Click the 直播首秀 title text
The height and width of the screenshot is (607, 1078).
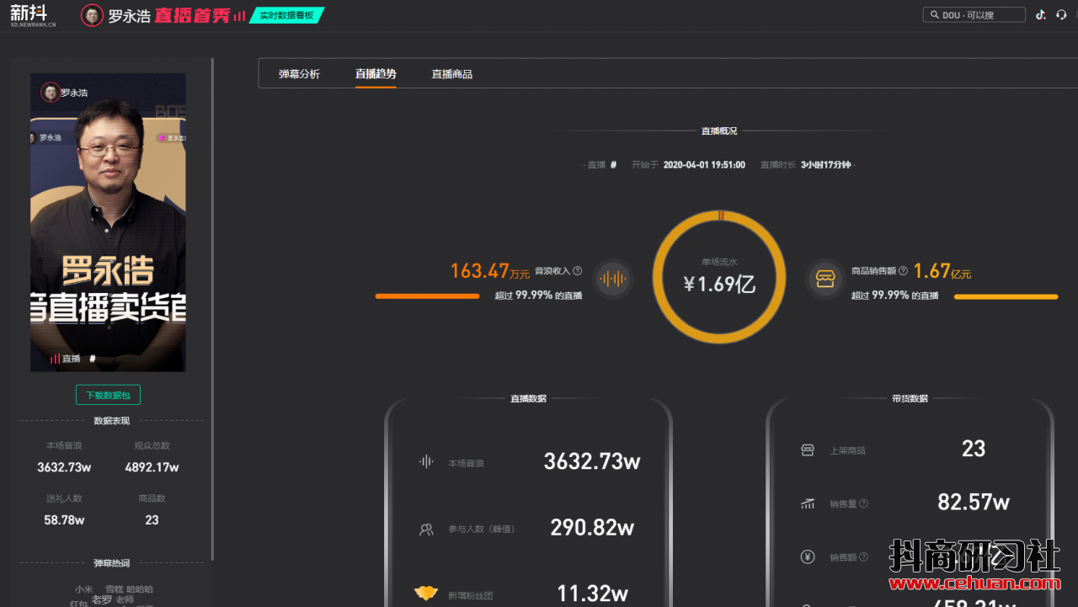pos(192,16)
